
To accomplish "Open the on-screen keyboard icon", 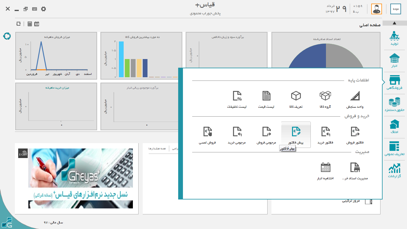I will coord(35,9).
